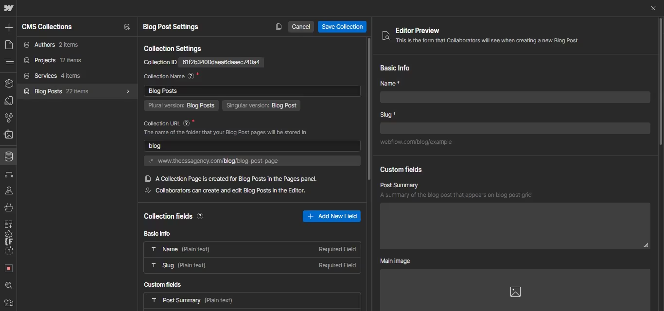Open the Pages panel icon
The width and height of the screenshot is (664, 311).
(x=8, y=45)
